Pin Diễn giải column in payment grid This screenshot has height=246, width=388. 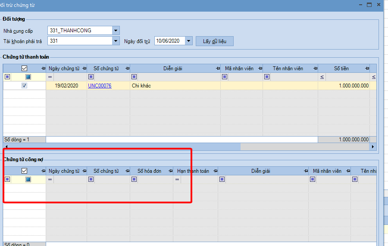coord(218,69)
